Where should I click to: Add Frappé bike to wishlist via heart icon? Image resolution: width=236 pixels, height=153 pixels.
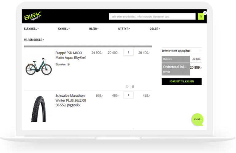coord(127,87)
